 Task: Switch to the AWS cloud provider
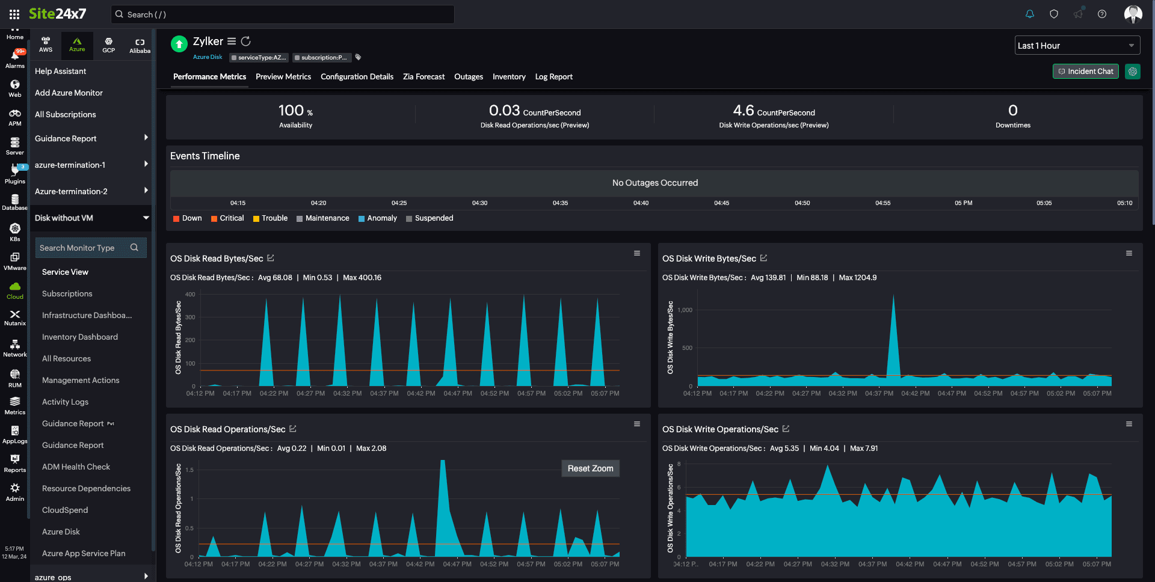[46, 45]
